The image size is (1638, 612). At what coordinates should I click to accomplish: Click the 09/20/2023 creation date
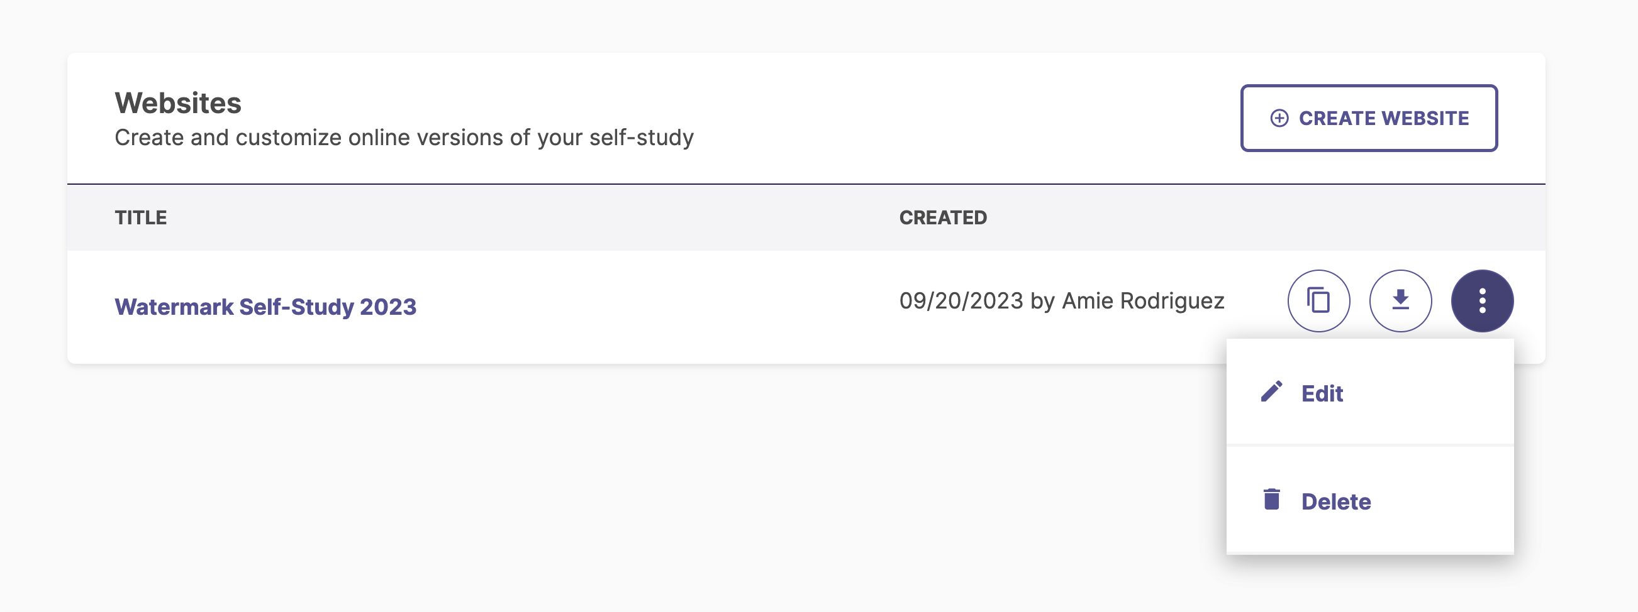point(961,301)
